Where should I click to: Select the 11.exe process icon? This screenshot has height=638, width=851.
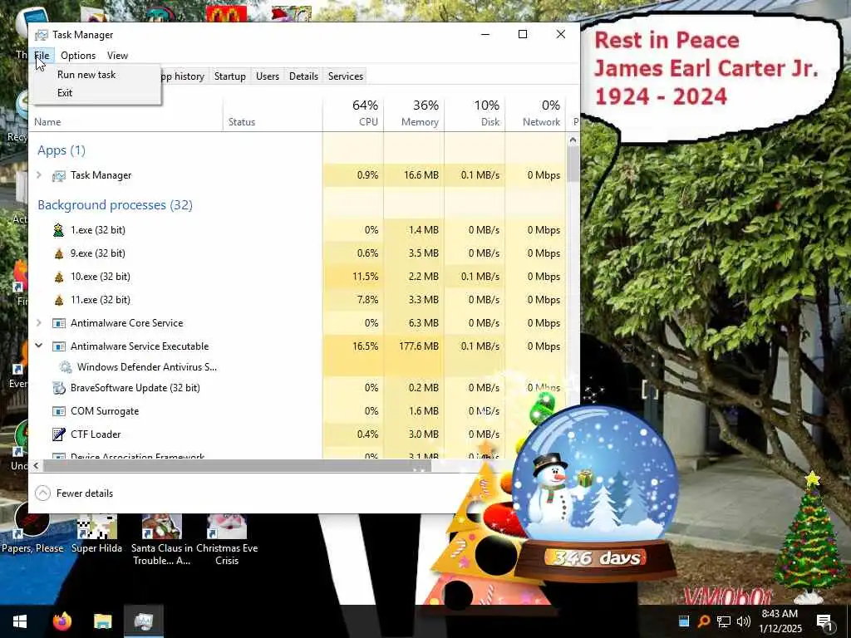[59, 299]
